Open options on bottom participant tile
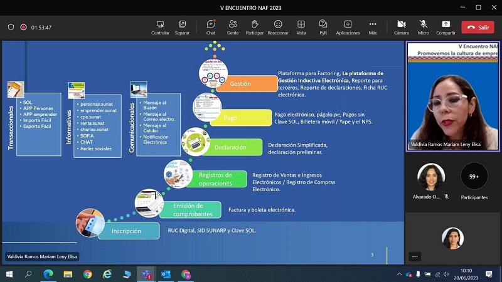The width and height of the screenshot is (502, 282). [415, 256]
